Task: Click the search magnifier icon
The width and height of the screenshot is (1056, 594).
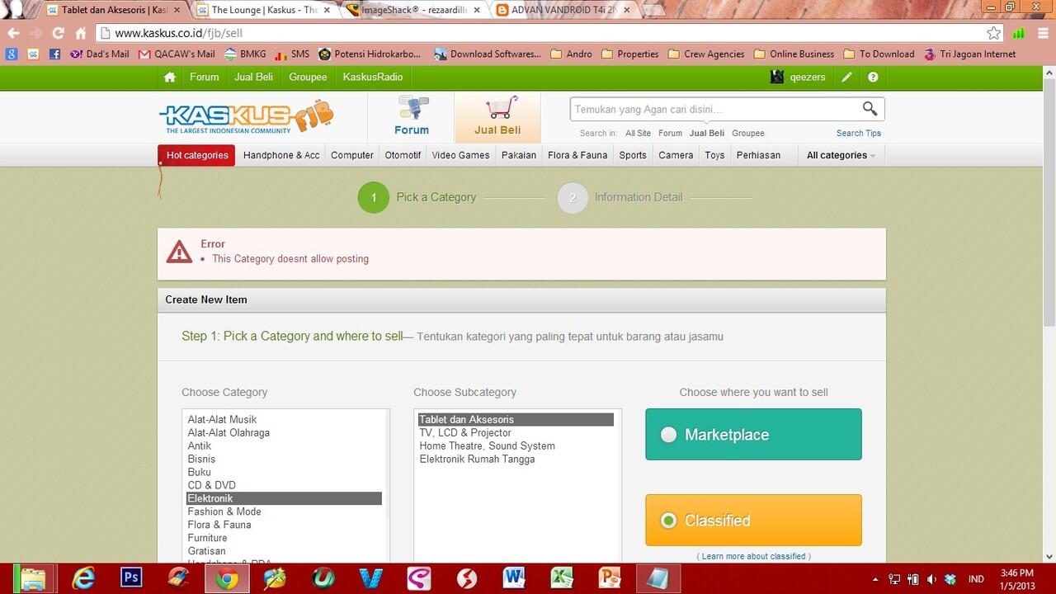Action: coord(870,109)
